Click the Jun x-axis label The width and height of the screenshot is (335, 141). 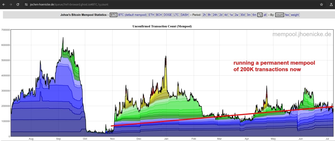coord(301,139)
